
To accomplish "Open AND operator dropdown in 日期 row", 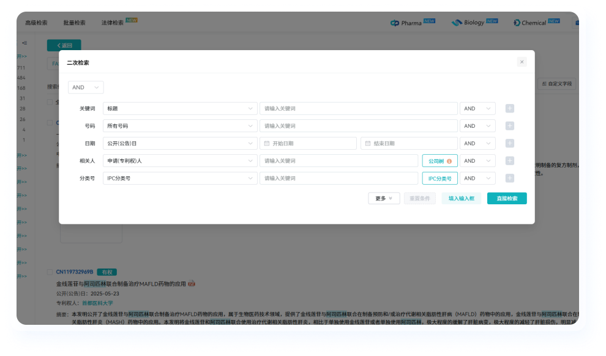I will pos(477,143).
